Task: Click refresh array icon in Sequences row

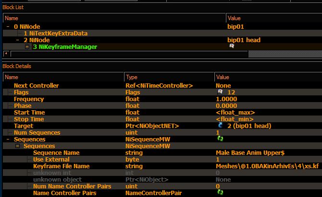Action: pos(220,139)
